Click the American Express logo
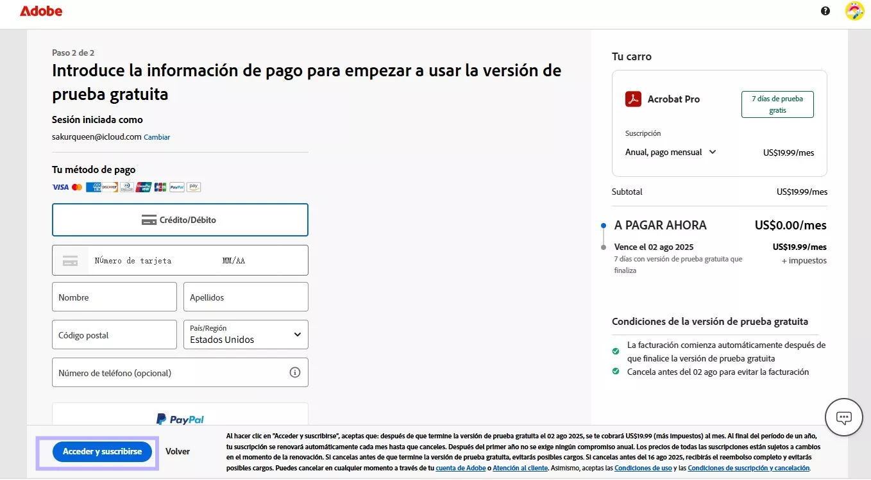871x480 pixels. [x=94, y=187]
